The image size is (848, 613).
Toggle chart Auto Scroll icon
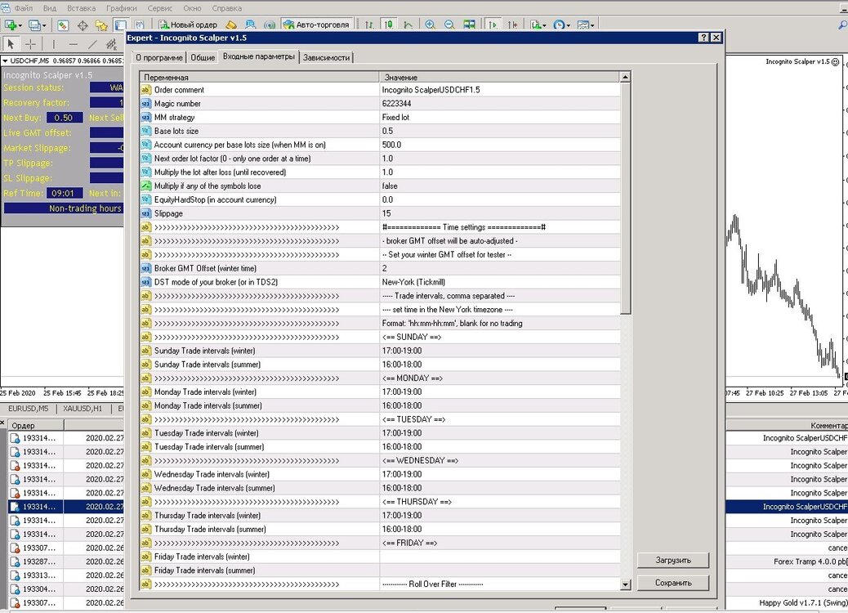tap(493, 25)
